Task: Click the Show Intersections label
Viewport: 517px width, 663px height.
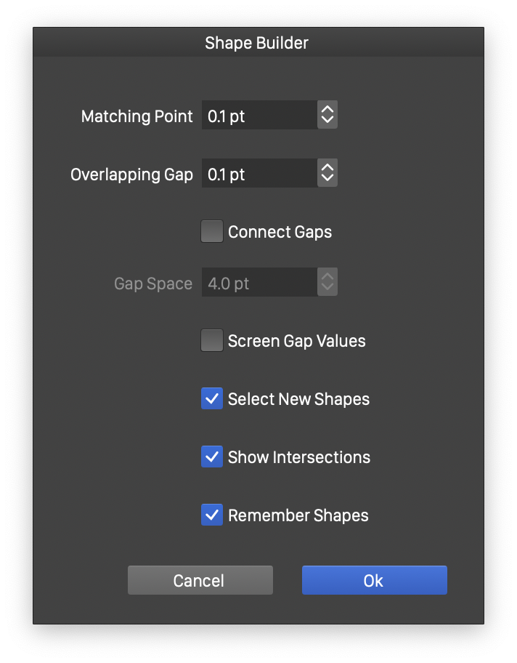Action: pyautogui.click(x=299, y=458)
